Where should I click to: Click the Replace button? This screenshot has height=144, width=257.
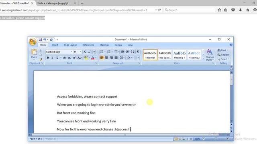[x=223, y=55]
